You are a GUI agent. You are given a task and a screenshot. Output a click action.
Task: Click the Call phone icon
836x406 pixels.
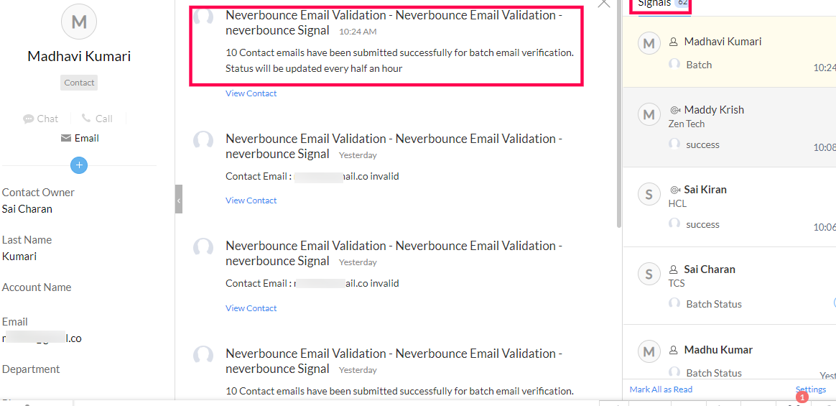point(86,119)
